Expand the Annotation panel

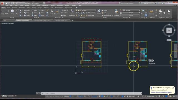[59, 18]
